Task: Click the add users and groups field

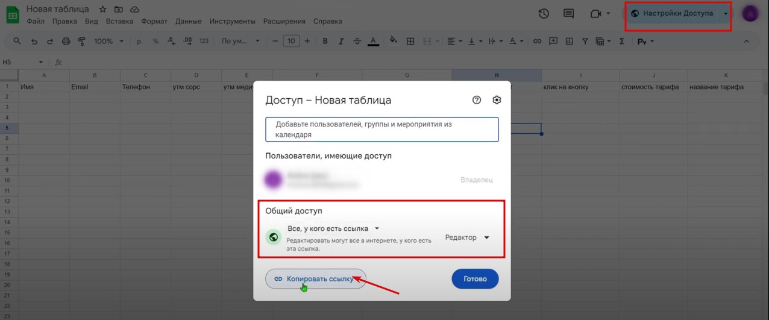Action: coord(381,130)
